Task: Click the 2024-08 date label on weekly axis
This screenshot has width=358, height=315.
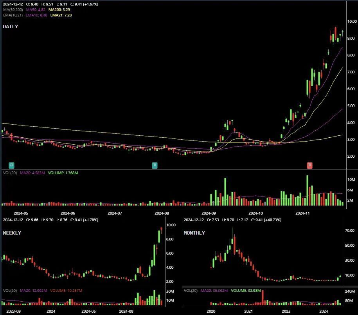Action: pos(126,311)
